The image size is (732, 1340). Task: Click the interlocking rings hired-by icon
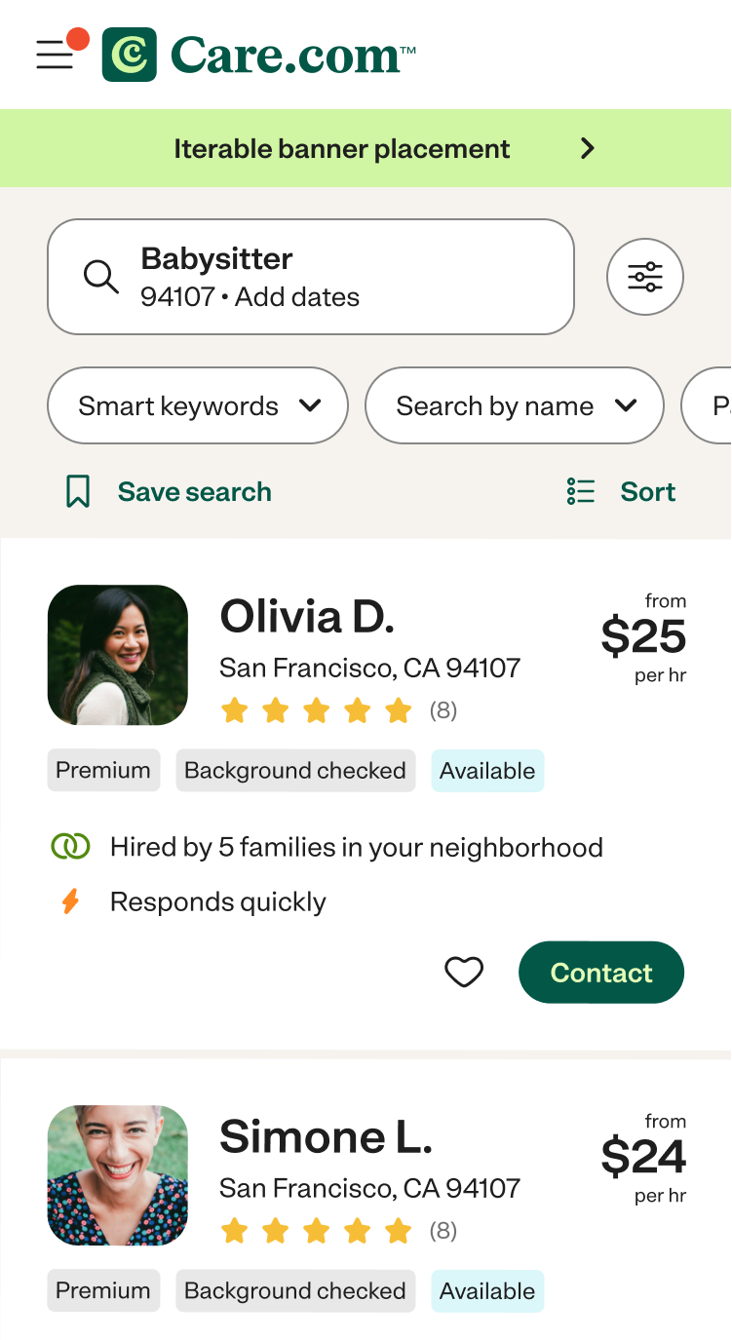[x=70, y=847]
